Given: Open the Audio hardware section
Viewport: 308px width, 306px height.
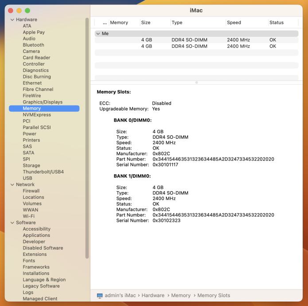Looking at the screenshot, I should pyautogui.click(x=29, y=39).
